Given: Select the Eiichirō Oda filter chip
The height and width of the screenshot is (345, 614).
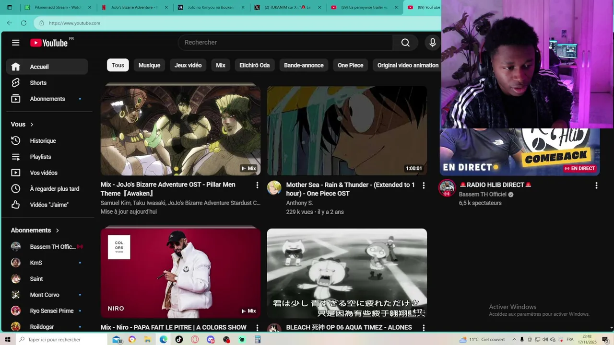Looking at the screenshot, I should [255, 65].
